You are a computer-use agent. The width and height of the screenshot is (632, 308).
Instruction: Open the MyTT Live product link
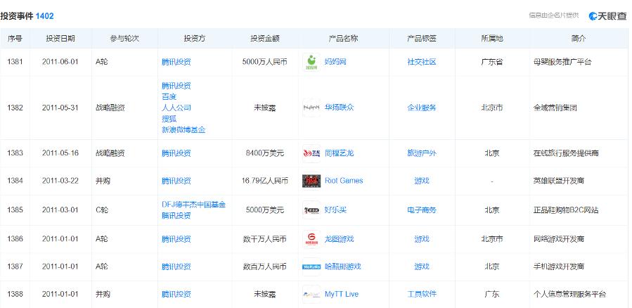pos(342,295)
